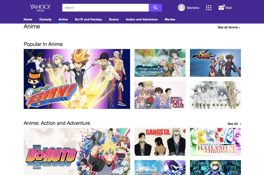Select the Anime tab

coord(63,19)
